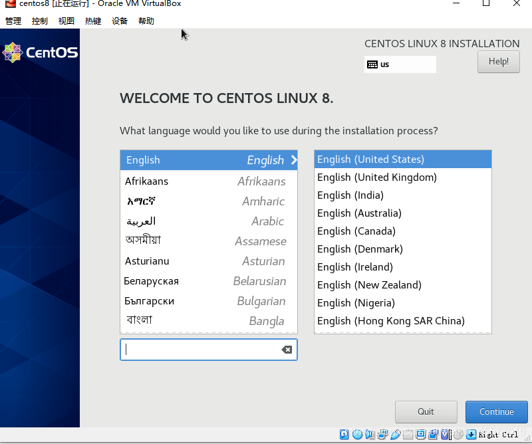Choose English (Canada) locale

(403, 231)
